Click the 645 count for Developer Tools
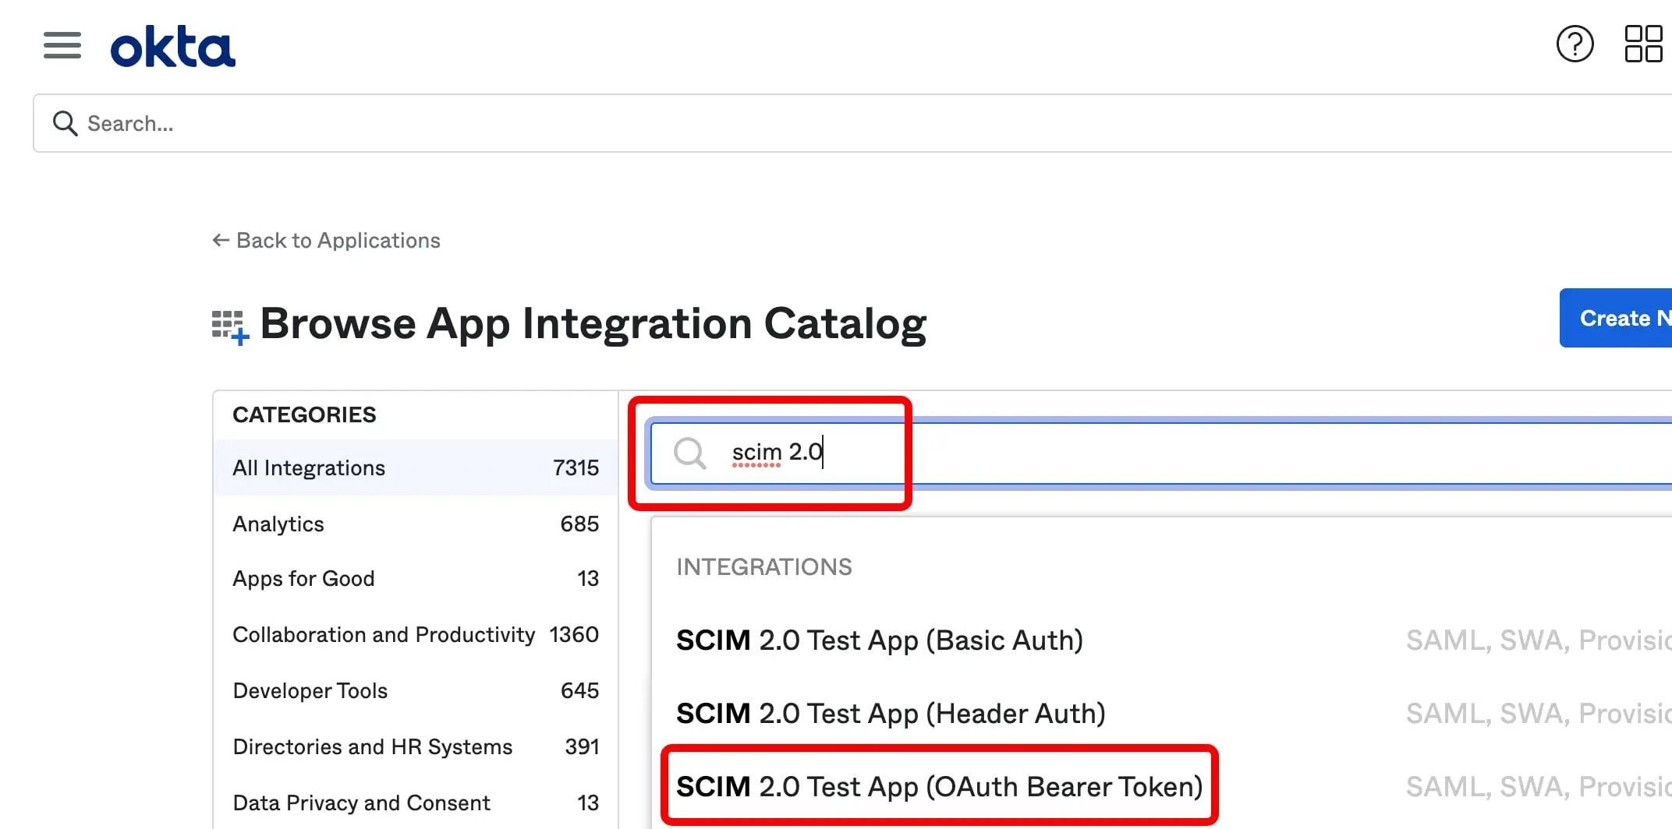This screenshot has width=1672, height=829. [579, 690]
